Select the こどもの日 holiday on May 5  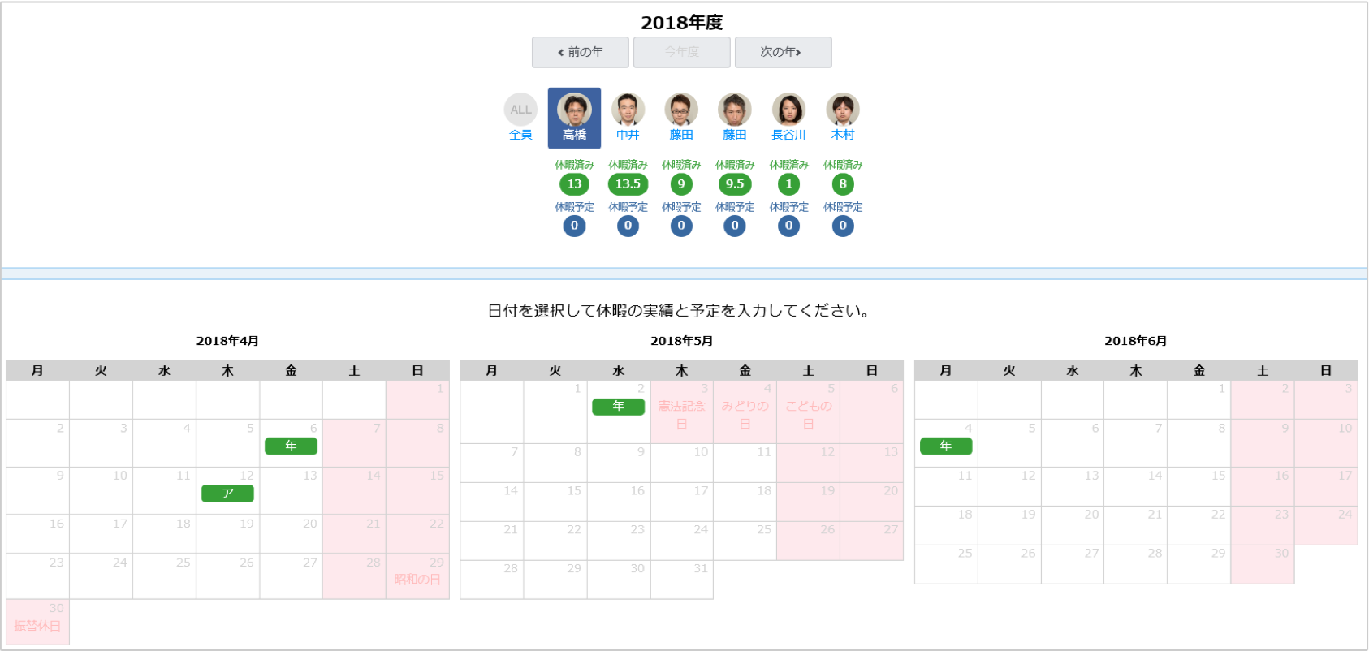pyautogui.click(x=808, y=412)
